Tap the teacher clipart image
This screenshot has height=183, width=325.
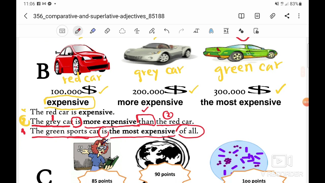click(96, 155)
